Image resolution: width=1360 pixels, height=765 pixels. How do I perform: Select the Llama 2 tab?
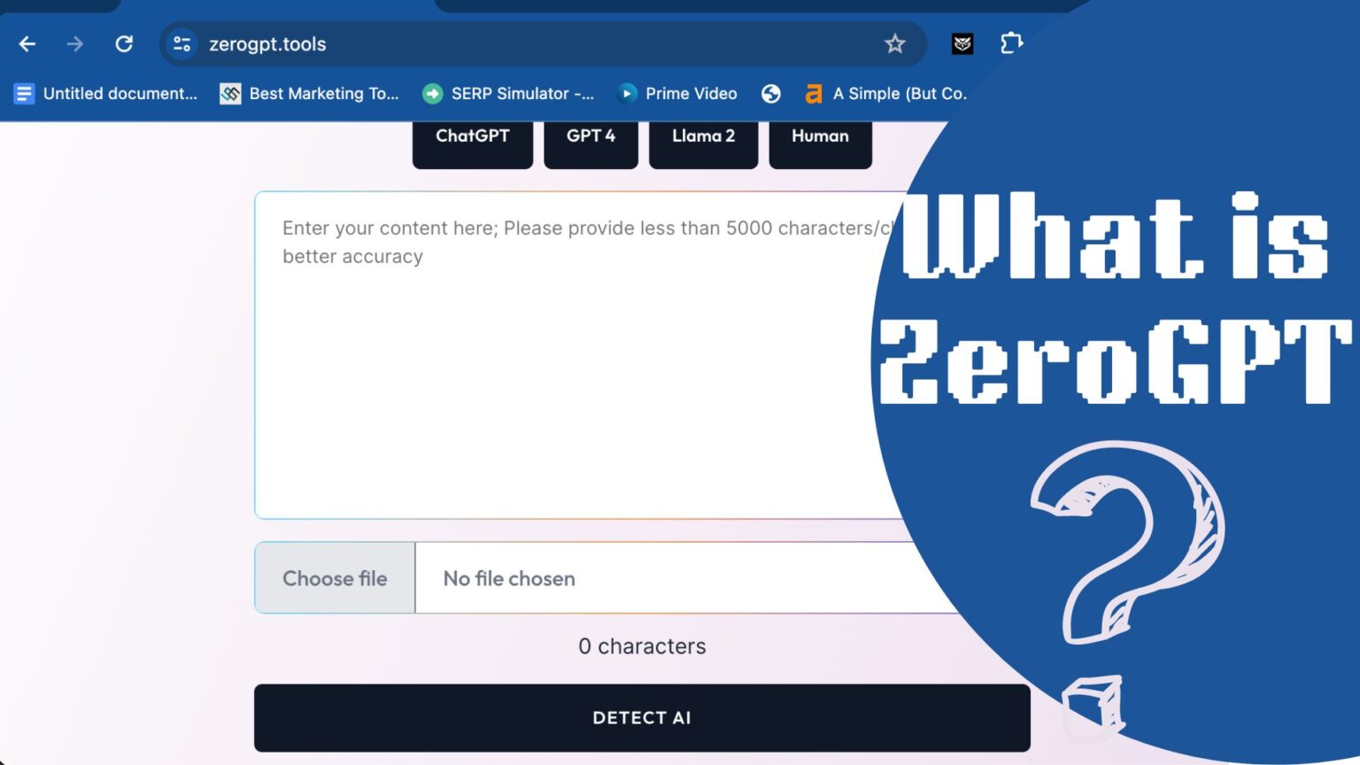pyautogui.click(x=703, y=135)
